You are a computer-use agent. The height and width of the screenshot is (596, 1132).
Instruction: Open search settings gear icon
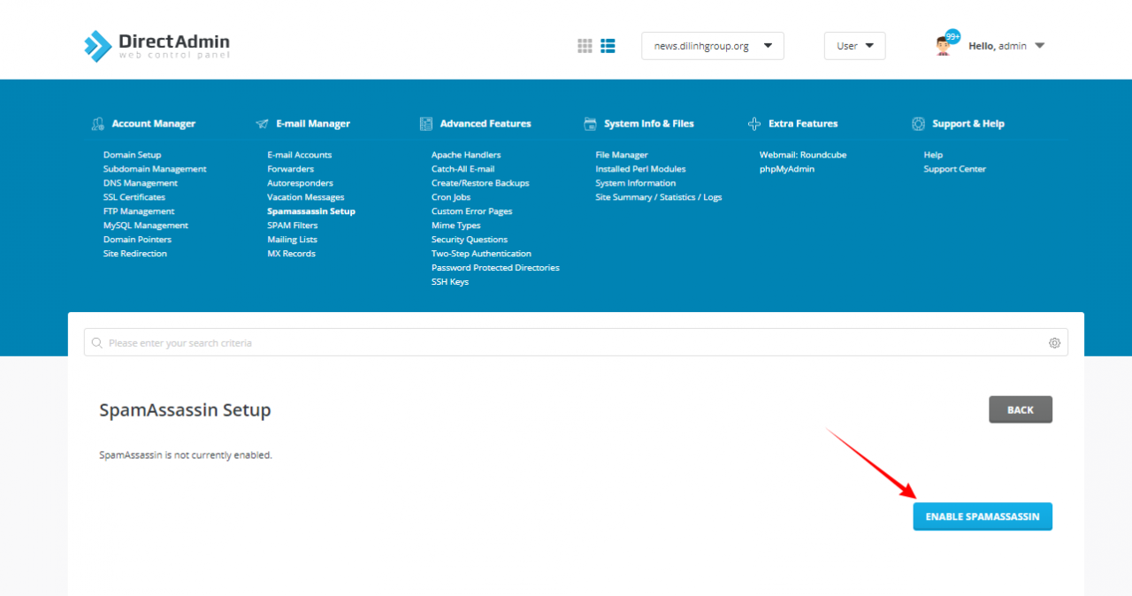[1054, 343]
